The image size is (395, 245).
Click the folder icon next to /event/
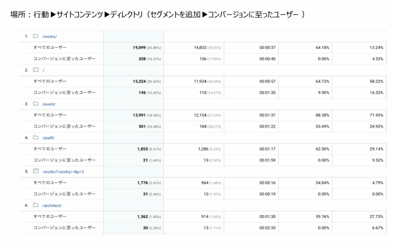pyautogui.click(x=36, y=104)
